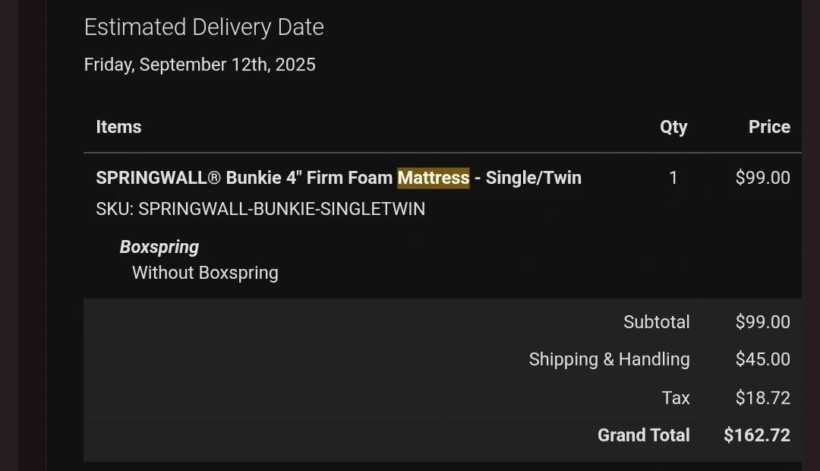Click the quantity value 1
Image resolution: width=820 pixels, height=471 pixels.
[x=673, y=178]
